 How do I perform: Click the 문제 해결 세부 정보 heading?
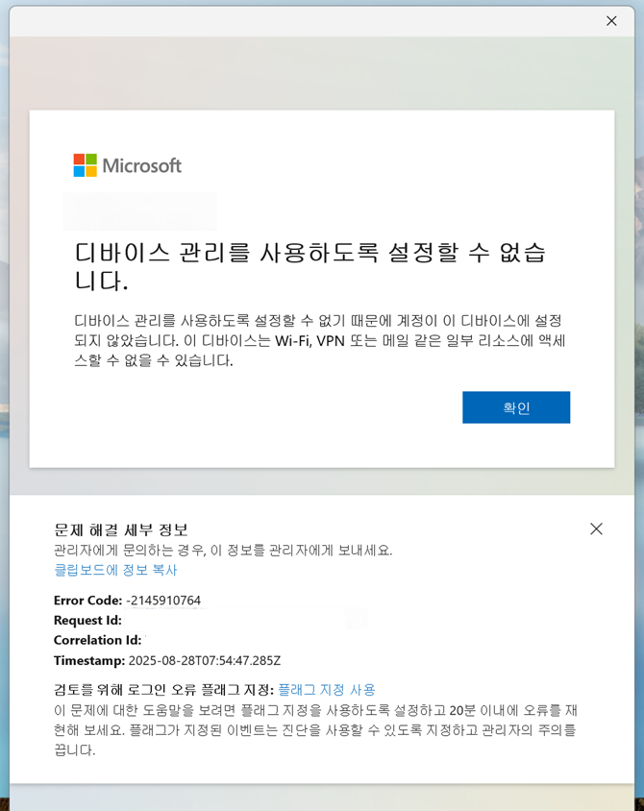[121, 529]
